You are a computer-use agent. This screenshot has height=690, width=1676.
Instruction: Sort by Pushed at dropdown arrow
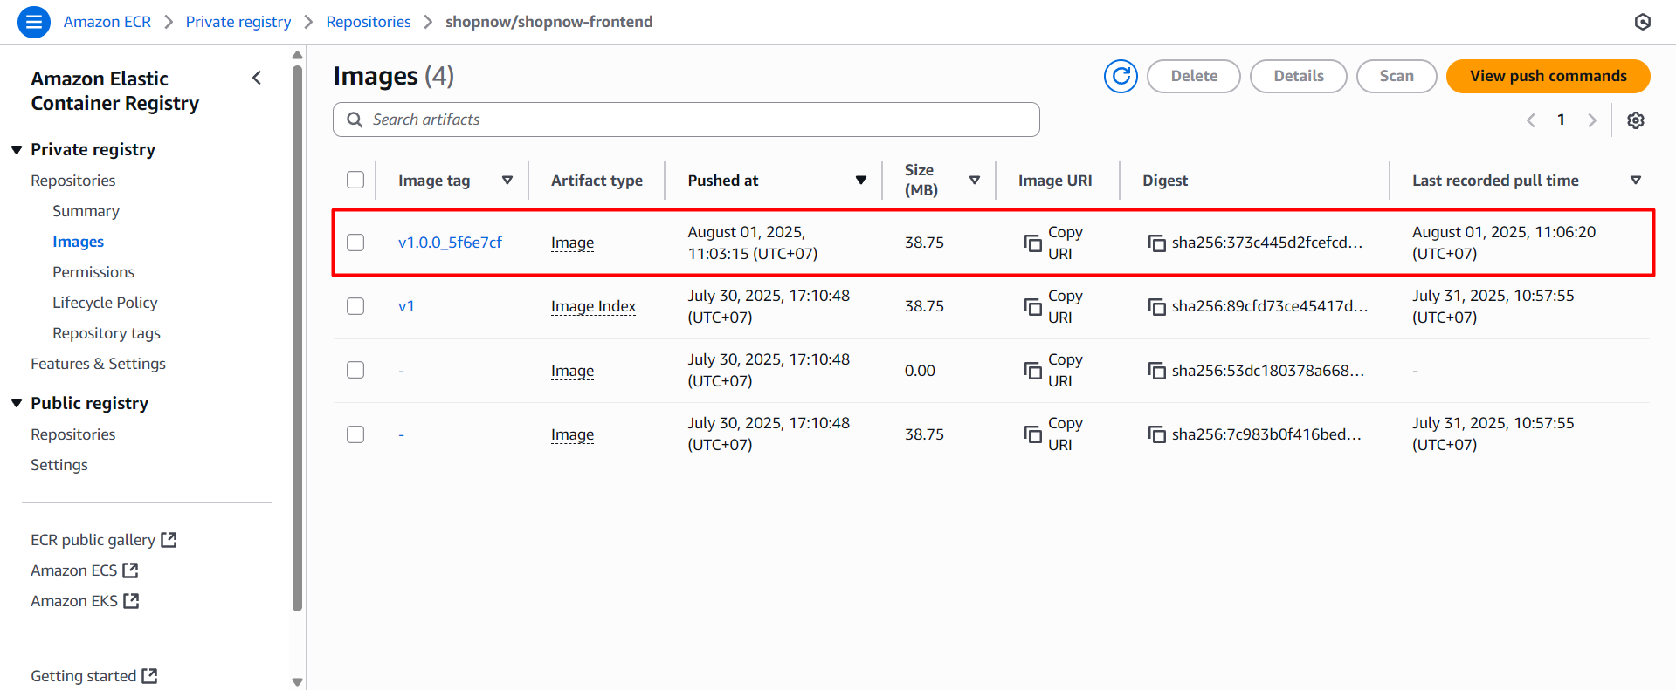coord(861,181)
